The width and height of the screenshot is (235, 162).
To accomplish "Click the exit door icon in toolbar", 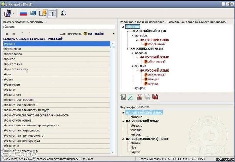I will [63, 13].
